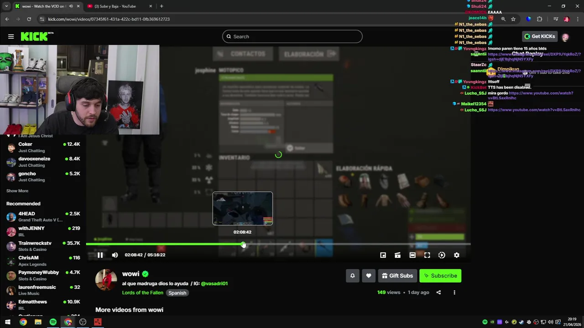
Task: Open Trainwreckstv recommended channel
Action: 43,246
